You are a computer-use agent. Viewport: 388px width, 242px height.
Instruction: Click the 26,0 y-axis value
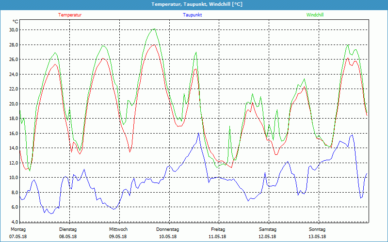click(x=14, y=60)
